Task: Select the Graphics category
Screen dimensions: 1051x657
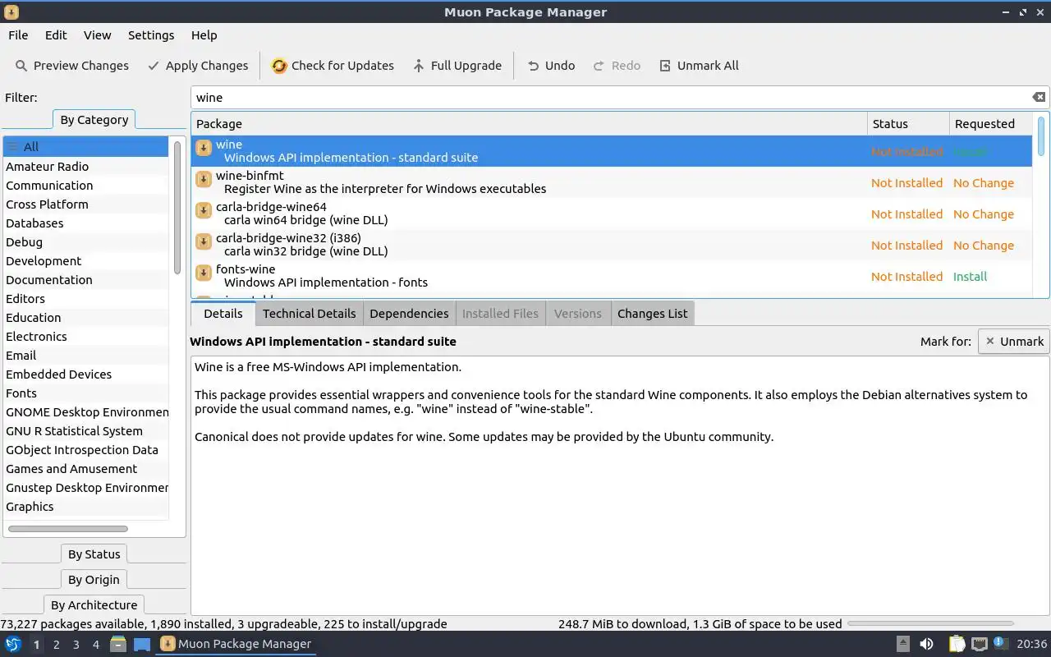Action: coord(85,507)
